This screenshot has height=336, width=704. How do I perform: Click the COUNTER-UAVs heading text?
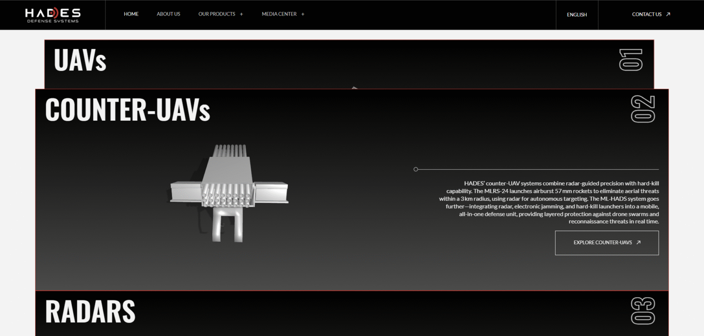coord(128,109)
